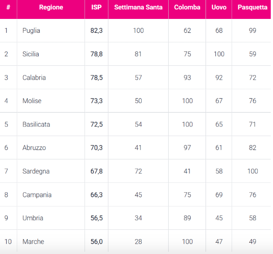Select the Colomba column header
Screen dimensions: 273x254
187,8
